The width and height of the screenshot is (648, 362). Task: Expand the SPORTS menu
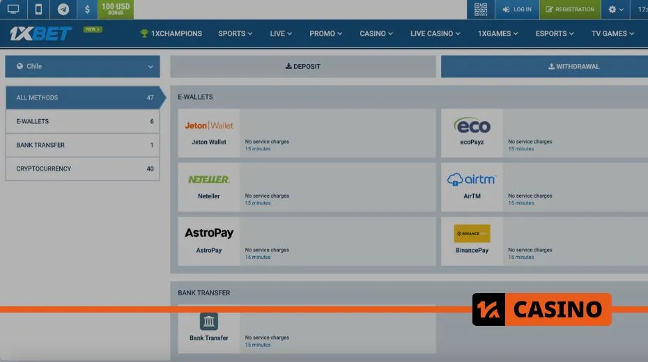pos(235,33)
